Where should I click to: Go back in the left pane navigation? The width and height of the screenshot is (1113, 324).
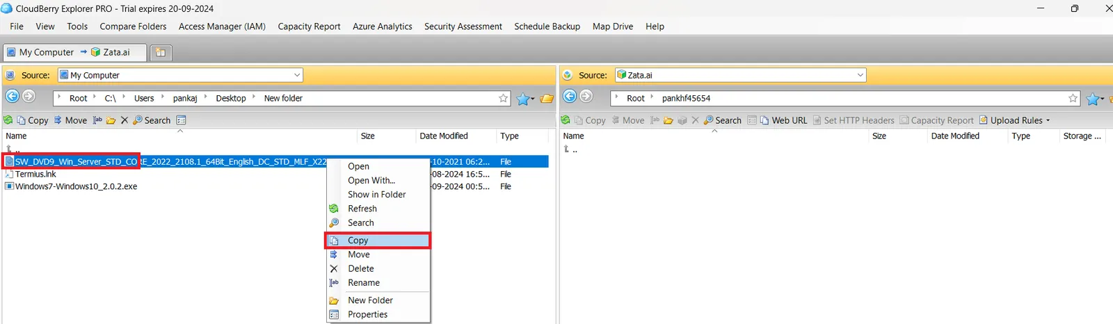pyautogui.click(x=12, y=97)
